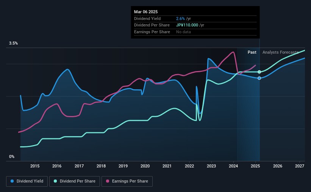Image resolution: width=311 pixels, height=192 pixels.
Task: Click the 2020 x-axis year label
Action: (x=145, y=166)
